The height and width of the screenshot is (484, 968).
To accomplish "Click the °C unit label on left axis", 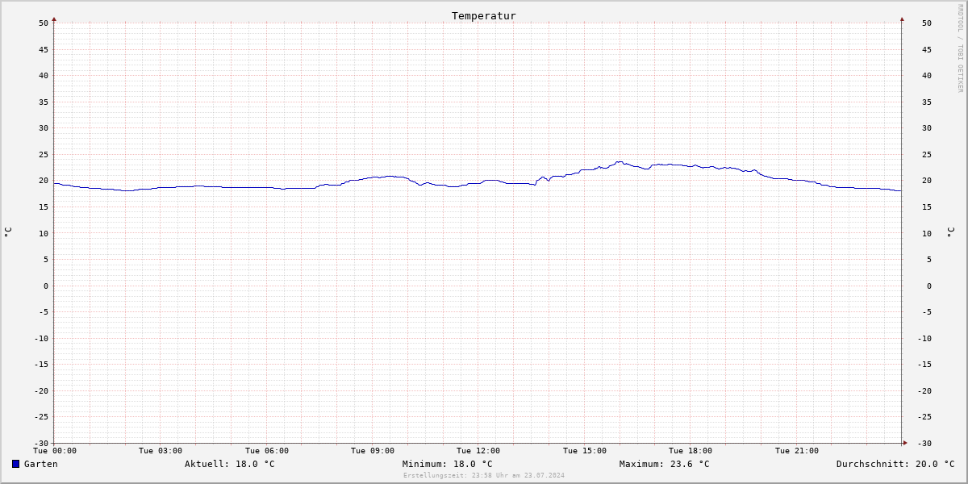I will pyautogui.click(x=8, y=232).
